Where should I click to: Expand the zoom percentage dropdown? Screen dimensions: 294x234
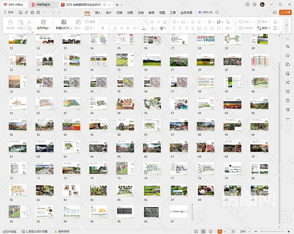click(x=250, y=231)
